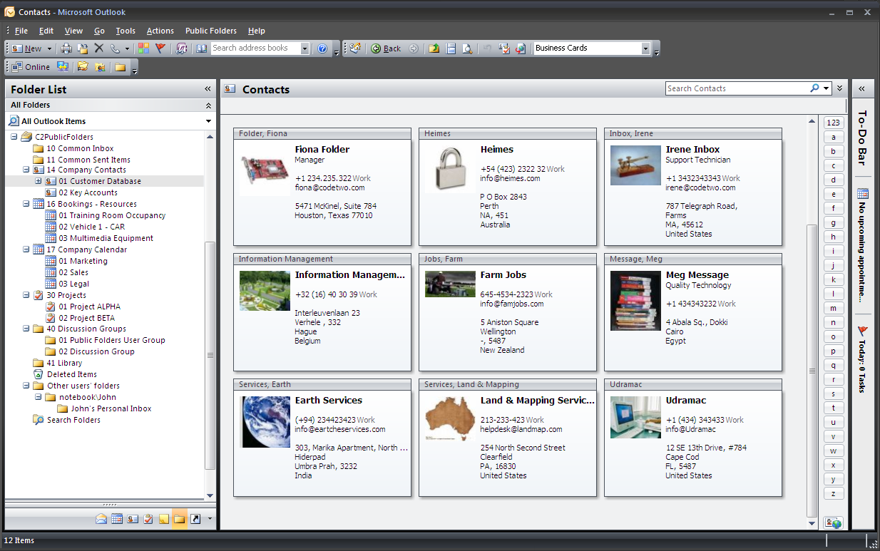Screen dimensions: 880x551
Task: Click the red flag icon on To-Do Bar
Action: (x=863, y=331)
